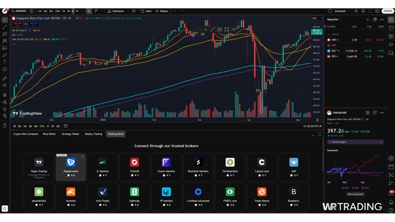Open the Strategy Tester tab
395x222 pixels.
pos(70,134)
